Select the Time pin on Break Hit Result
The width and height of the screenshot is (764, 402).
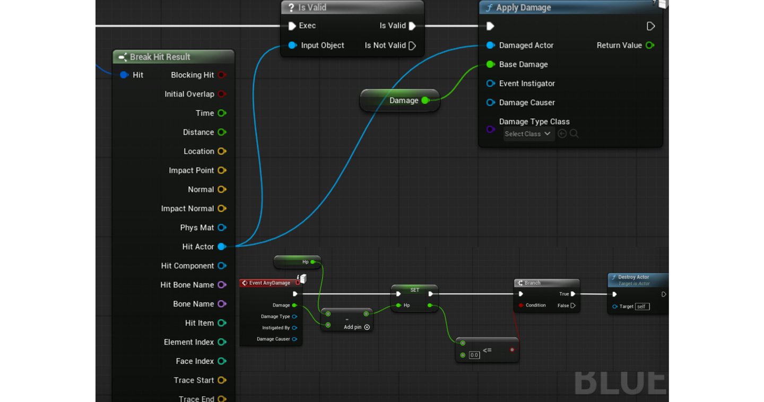click(222, 113)
